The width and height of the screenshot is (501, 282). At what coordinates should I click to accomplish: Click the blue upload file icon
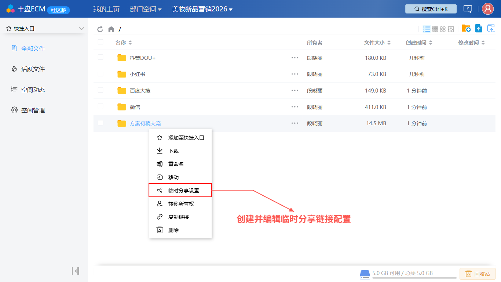point(479,28)
